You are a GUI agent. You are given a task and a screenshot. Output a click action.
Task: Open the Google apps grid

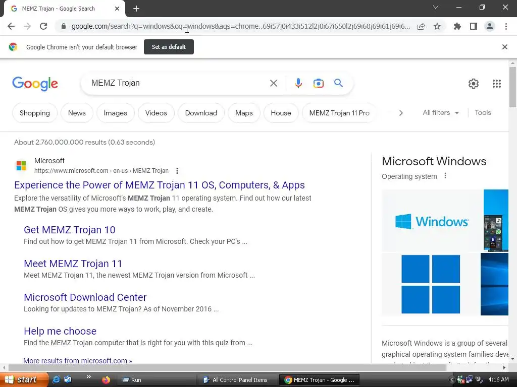click(x=497, y=84)
